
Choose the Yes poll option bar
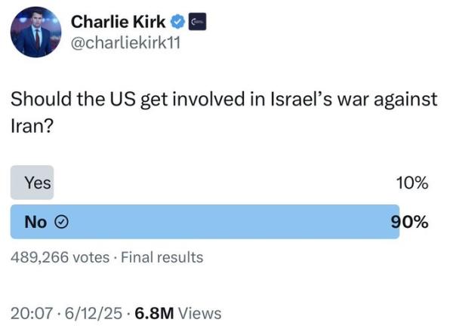[x=32, y=183]
